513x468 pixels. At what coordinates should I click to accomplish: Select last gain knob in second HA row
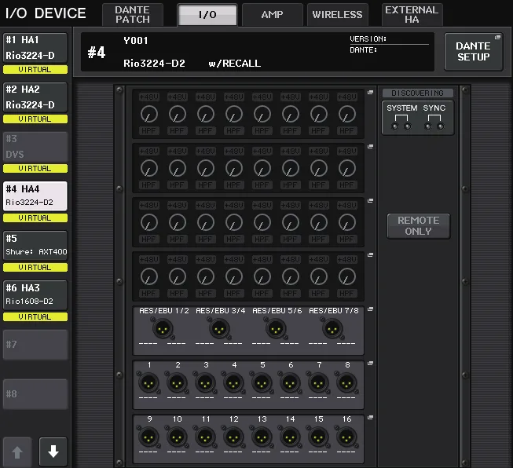point(346,168)
